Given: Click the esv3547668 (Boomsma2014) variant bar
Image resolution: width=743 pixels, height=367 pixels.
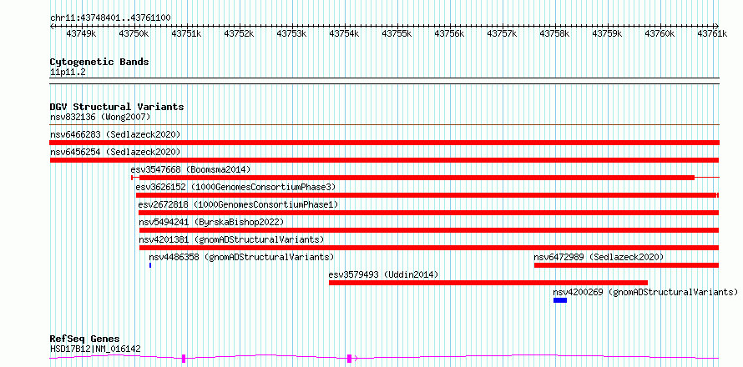Looking at the screenshot, I should (x=425, y=178).
